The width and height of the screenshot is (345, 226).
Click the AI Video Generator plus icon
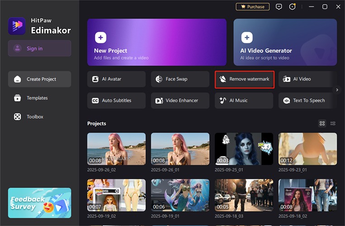click(x=247, y=38)
